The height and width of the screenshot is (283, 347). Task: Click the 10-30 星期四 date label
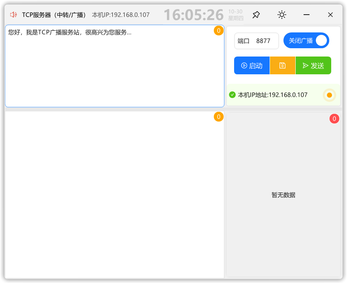pyautogui.click(x=236, y=15)
